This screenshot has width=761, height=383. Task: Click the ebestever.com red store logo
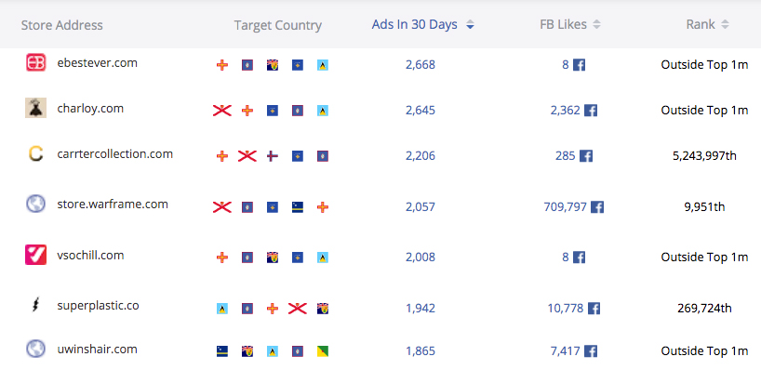[36, 62]
